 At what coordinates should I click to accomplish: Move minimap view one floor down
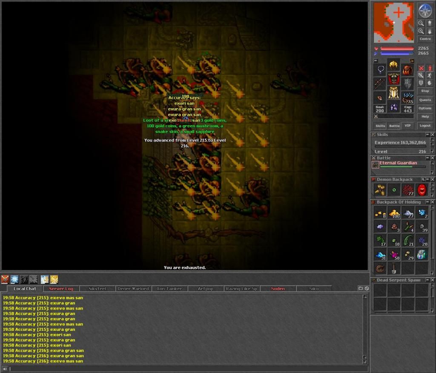429,31
